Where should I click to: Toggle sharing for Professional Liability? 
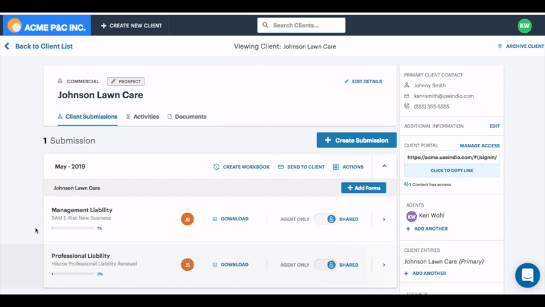[325, 265]
